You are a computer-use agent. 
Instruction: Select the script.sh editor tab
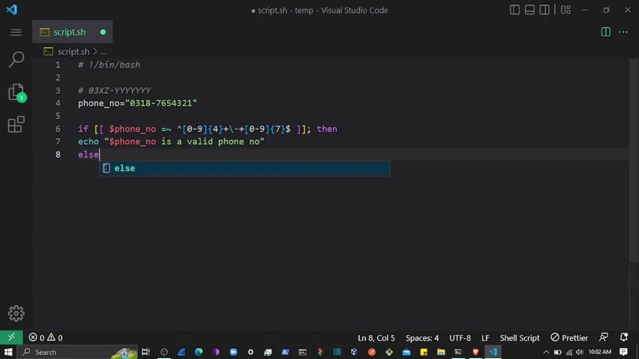tap(72, 32)
